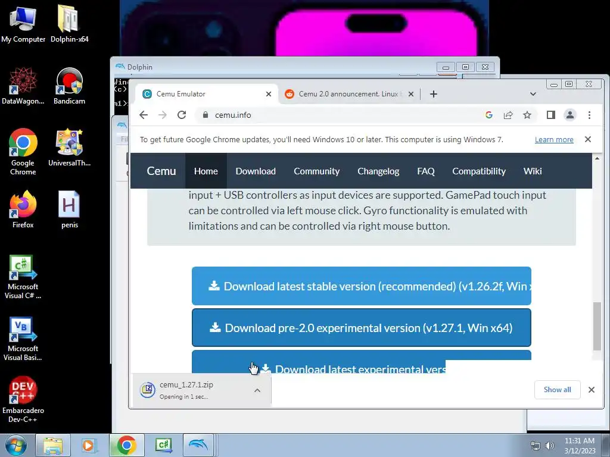Expand the tab search chevron

[x=533, y=94]
